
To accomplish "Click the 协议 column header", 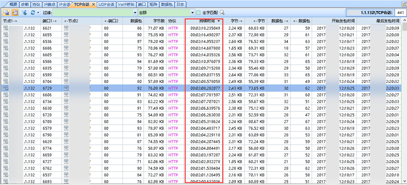I will pyautogui.click(x=172, y=21).
